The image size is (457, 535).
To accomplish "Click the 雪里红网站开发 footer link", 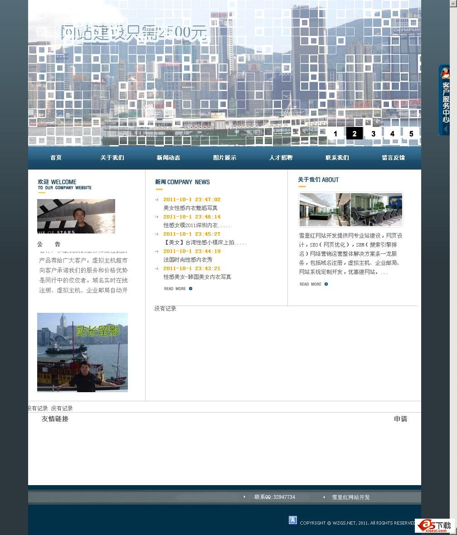I will (351, 497).
